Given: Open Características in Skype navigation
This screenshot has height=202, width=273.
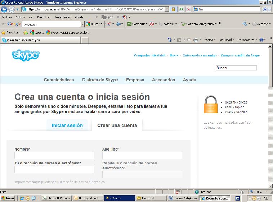Looking at the screenshot, I should 59,80.
